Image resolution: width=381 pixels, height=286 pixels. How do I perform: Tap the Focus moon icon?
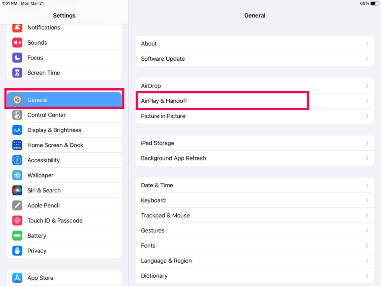(17, 58)
